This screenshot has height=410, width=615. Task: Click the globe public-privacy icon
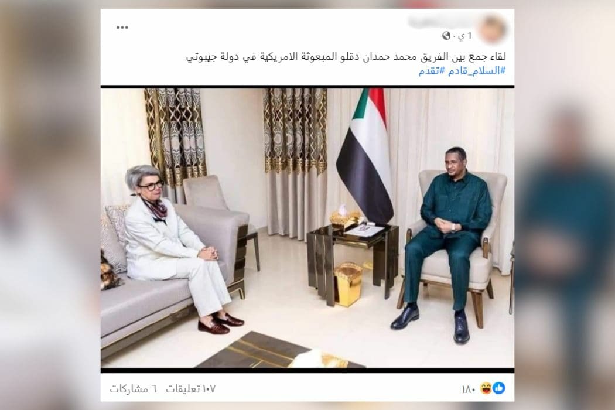click(x=446, y=36)
